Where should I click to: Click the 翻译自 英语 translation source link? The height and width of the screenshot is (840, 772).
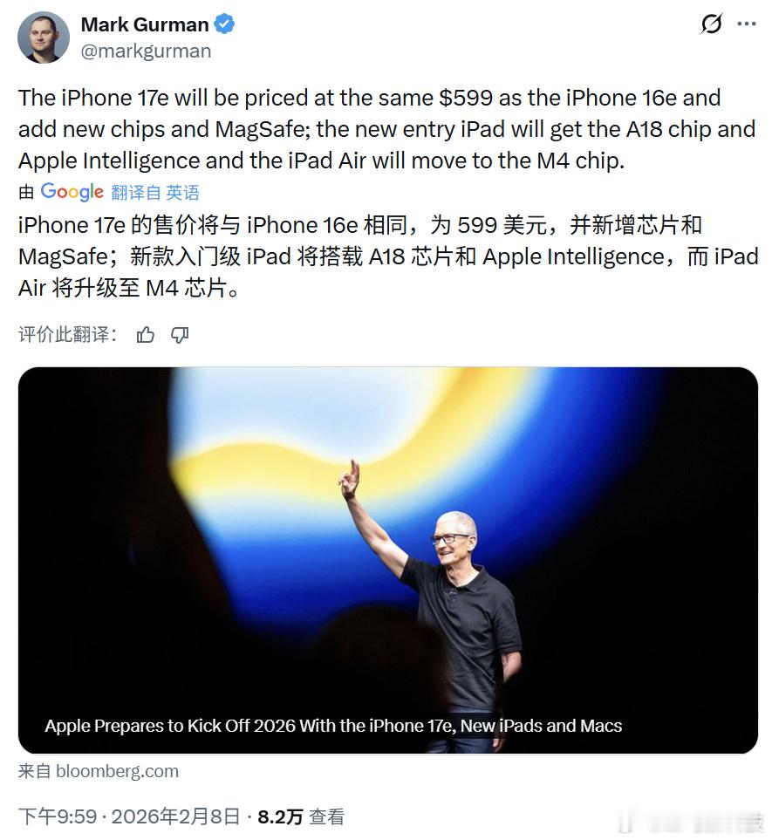click(x=154, y=192)
